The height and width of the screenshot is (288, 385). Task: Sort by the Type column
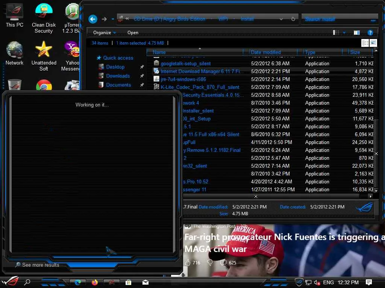(x=310, y=52)
